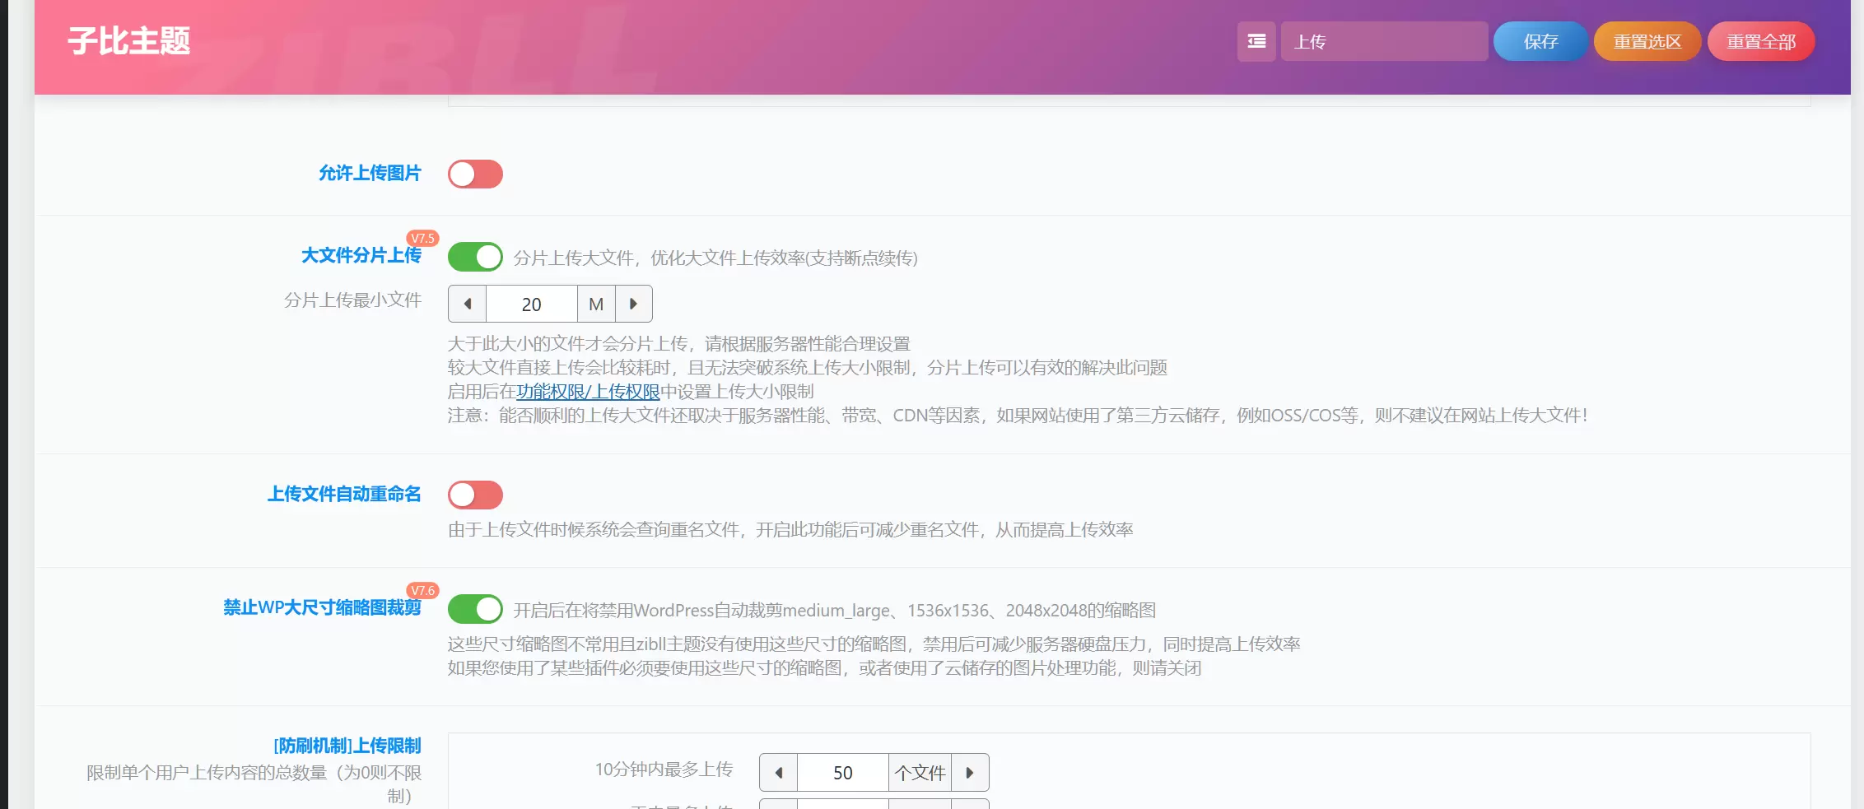Click the 10分钟内最多上传 field label
This screenshot has height=809, width=1864.
[664, 769]
